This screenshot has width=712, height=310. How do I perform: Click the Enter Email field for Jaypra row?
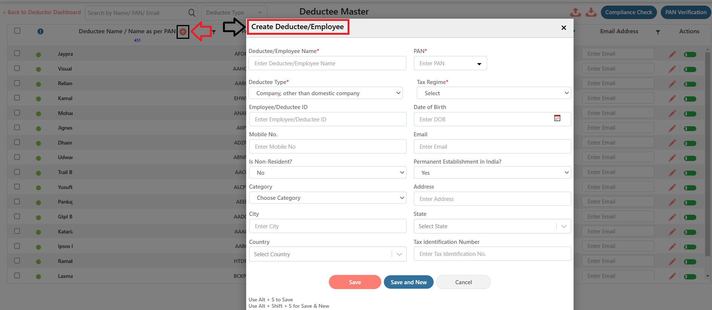pos(618,54)
